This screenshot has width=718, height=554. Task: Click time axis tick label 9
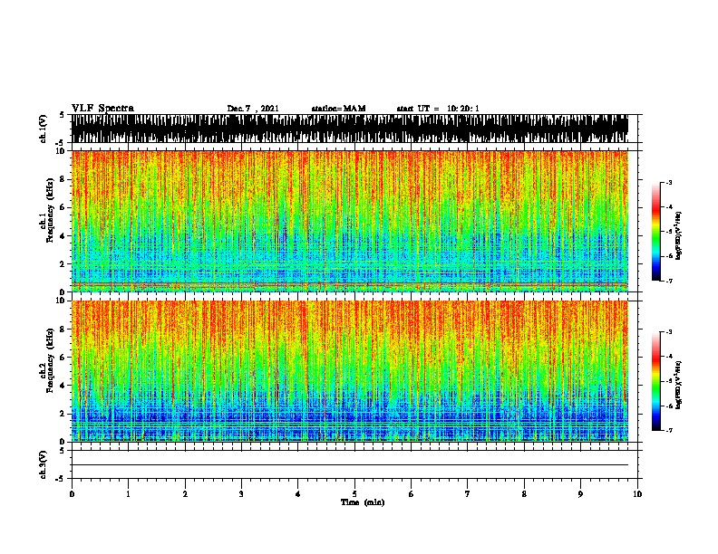(x=580, y=493)
